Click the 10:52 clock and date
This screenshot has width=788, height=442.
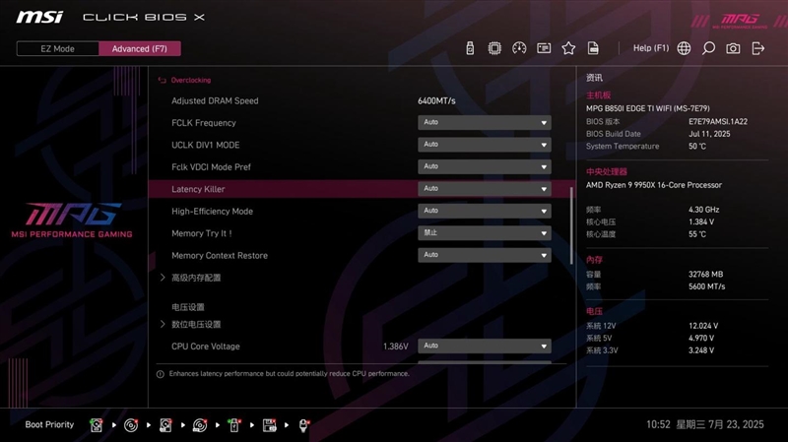click(x=705, y=425)
